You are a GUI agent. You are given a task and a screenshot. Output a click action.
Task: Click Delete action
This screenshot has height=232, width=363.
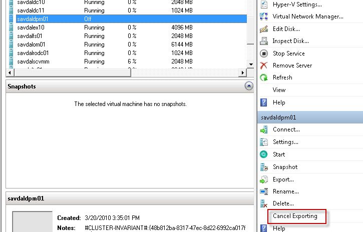coord(283,203)
